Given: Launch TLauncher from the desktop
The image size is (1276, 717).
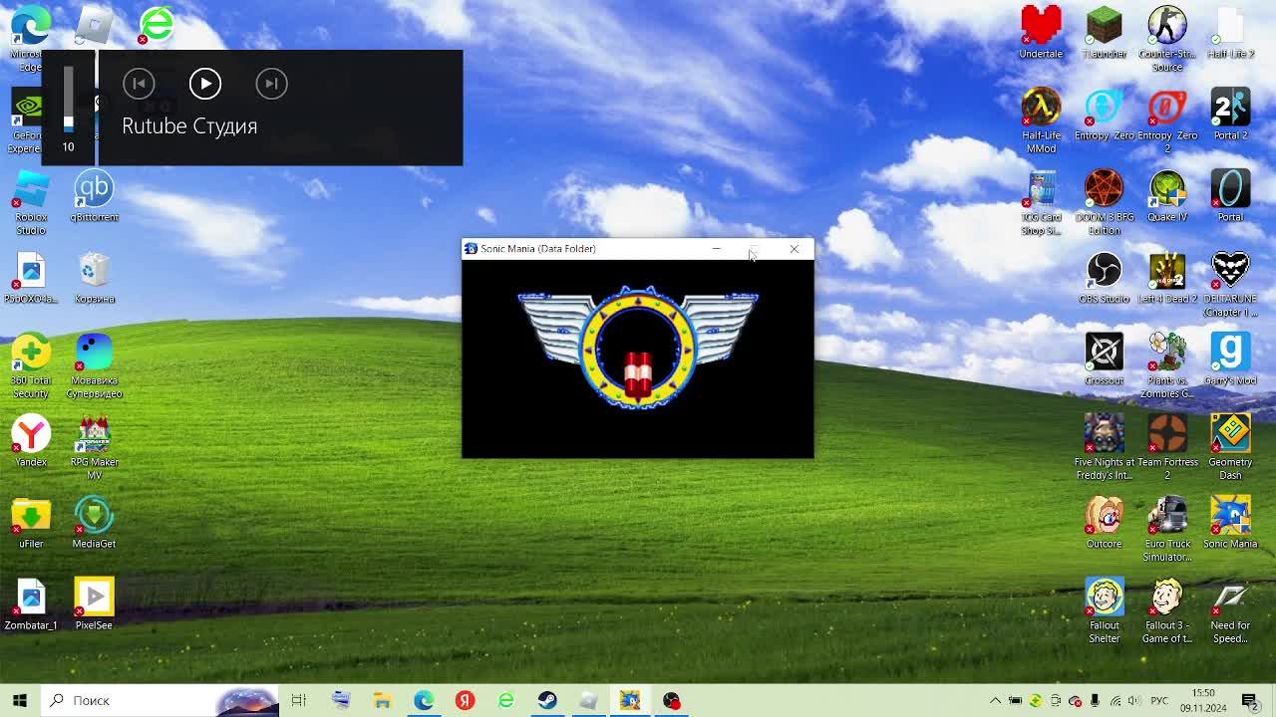Looking at the screenshot, I should [x=1104, y=33].
